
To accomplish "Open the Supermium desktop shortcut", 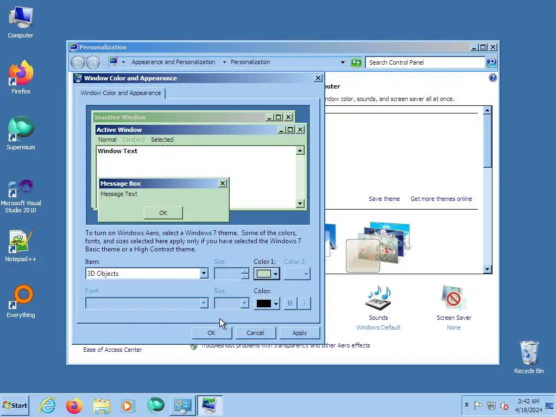I will coord(21,134).
